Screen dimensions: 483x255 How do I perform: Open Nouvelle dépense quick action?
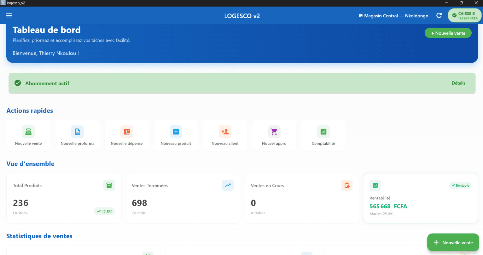tap(127, 136)
